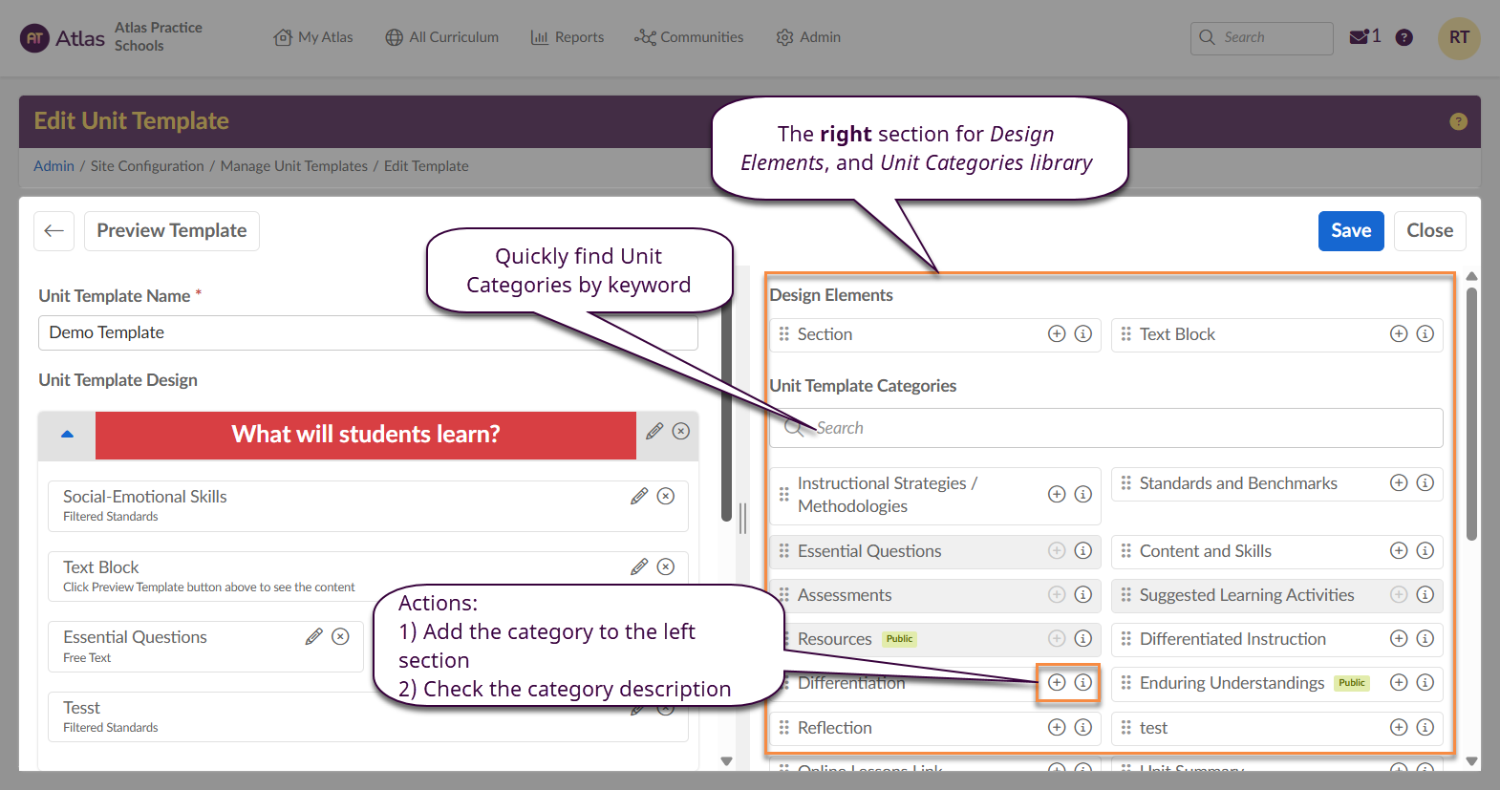Add Standards and Benchmarks category
Screen dimensions: 1500x790
(x=1399, y=483)
